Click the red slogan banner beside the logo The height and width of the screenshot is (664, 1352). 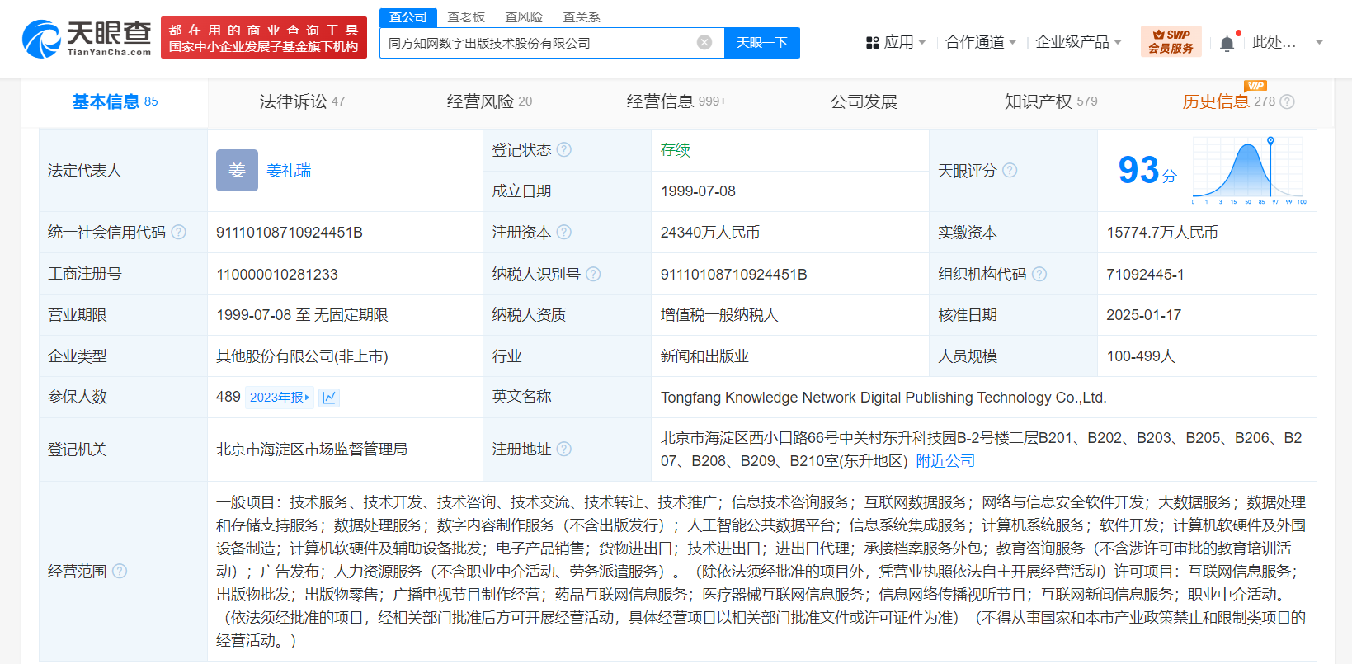(264, 38)
